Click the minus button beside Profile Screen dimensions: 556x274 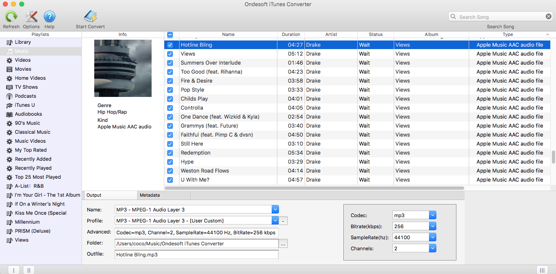click(x=284, y=221)
